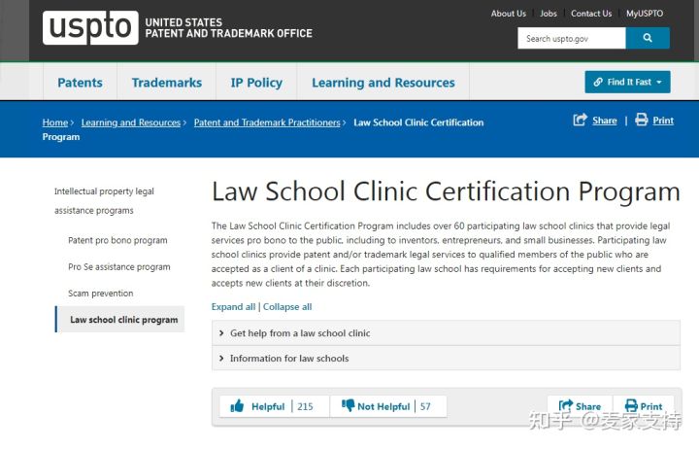This screenshot has width=699, height=450.
Task: Click the Expand all link
Action: click(233, 307)
